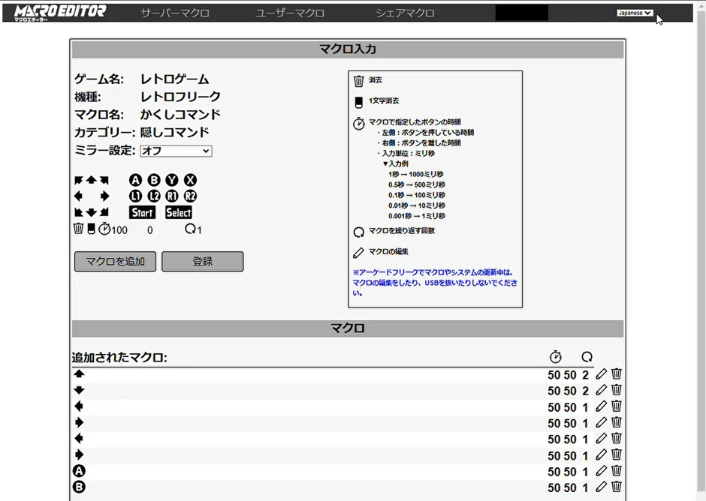Select the L1 shoulder button icon
The height and width of the screenshot is (501, 706).
(x=135, y=195)
